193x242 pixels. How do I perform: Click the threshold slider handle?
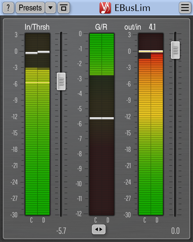click(61, 81)
